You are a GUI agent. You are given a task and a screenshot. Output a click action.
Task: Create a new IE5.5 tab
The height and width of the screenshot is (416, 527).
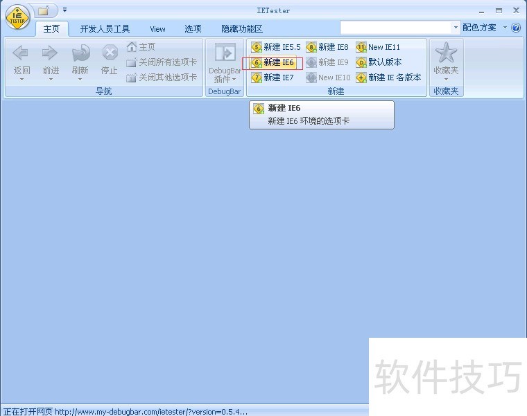click(x=276, y=47)
